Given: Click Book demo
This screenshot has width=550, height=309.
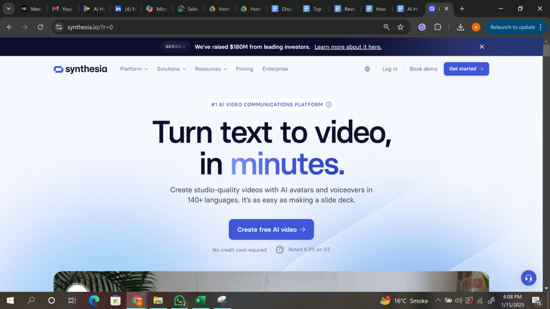Looking at the screenshot, I should [423, 69].
